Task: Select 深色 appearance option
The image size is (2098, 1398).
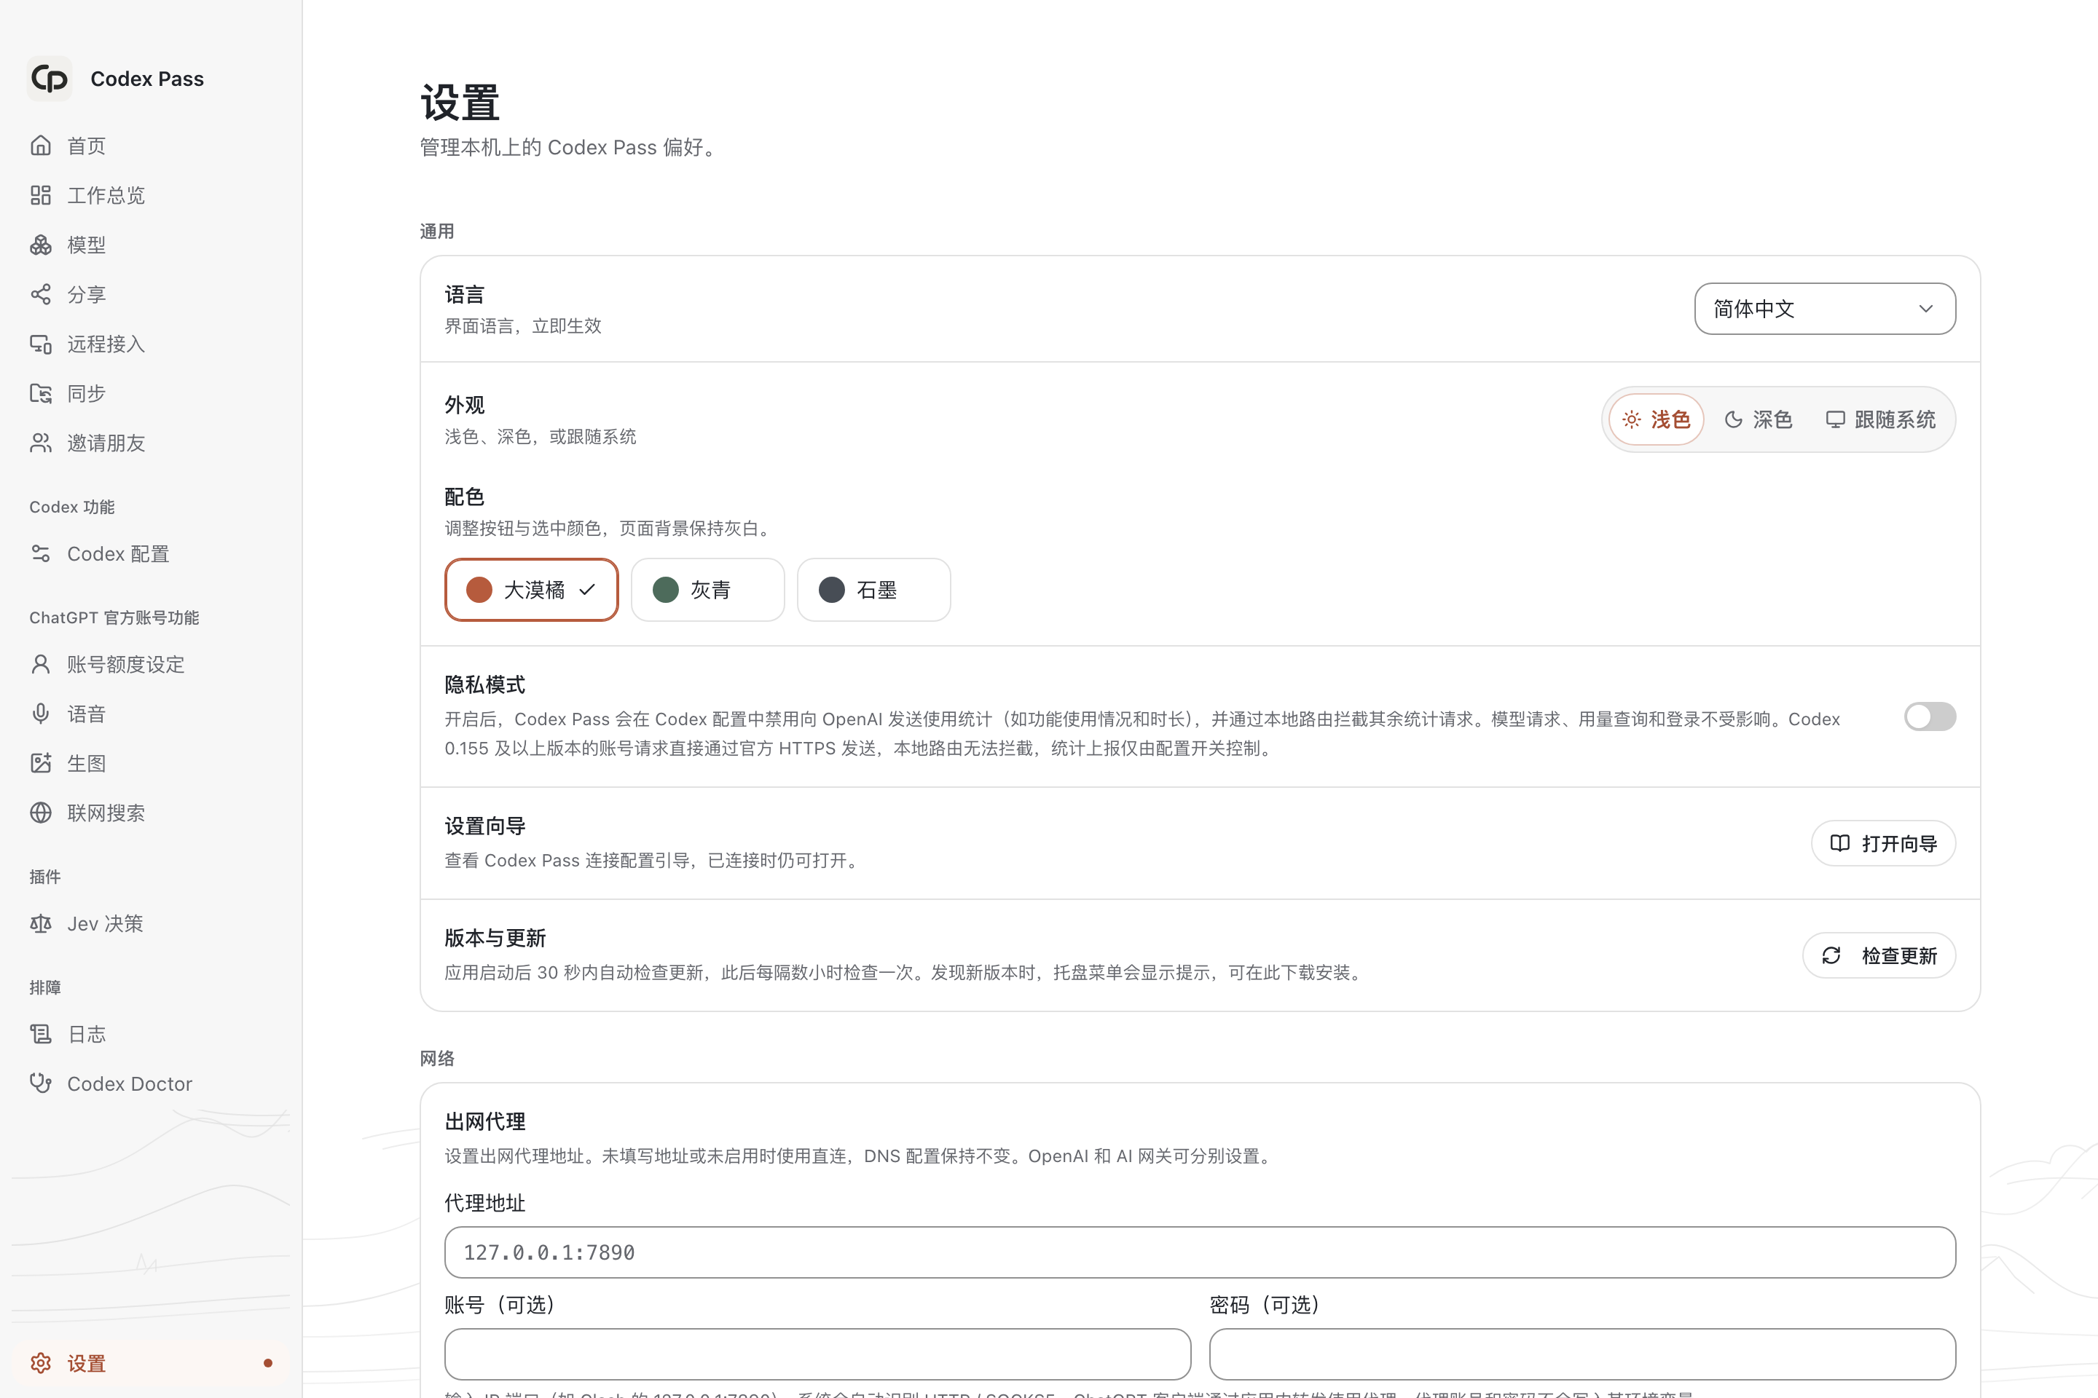Action: tap(1758, 419)
